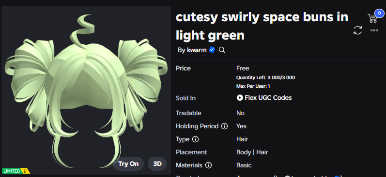Viewport: 386px width, 177px height.
Task: Click the Quantity Left: 3 000/3 000 text
Action: pyautogui.click(x=265, y=78)
